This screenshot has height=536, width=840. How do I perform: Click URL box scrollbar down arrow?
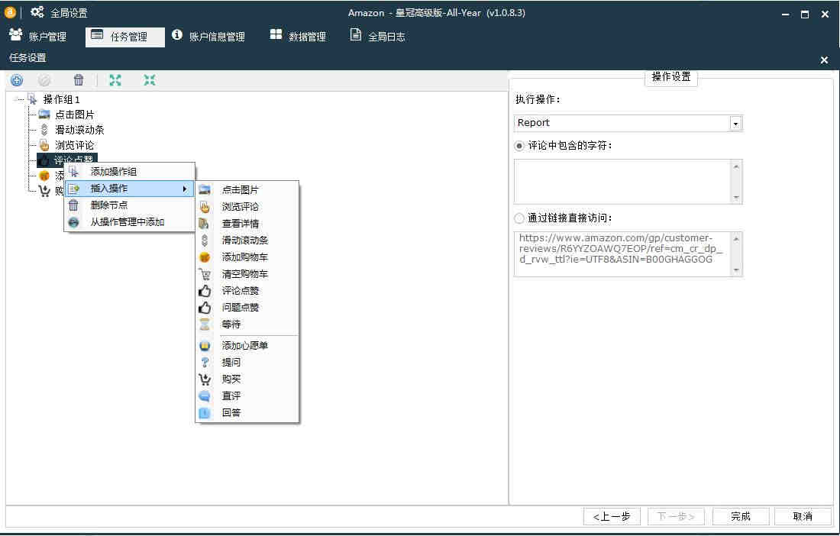pos(737,270)
